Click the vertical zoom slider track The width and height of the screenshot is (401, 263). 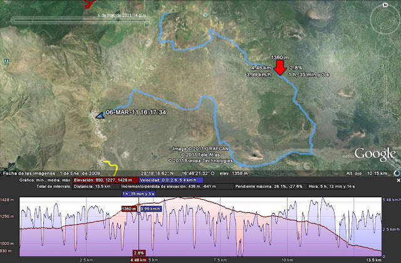coord(385,88)
